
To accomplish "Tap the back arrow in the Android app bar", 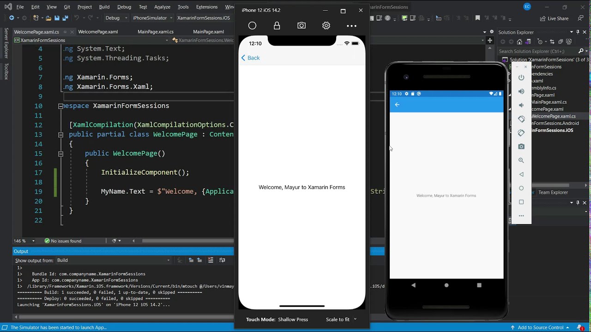I will coord(397,105).
